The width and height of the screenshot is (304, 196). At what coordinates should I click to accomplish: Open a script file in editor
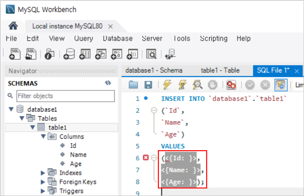point(133,85)
